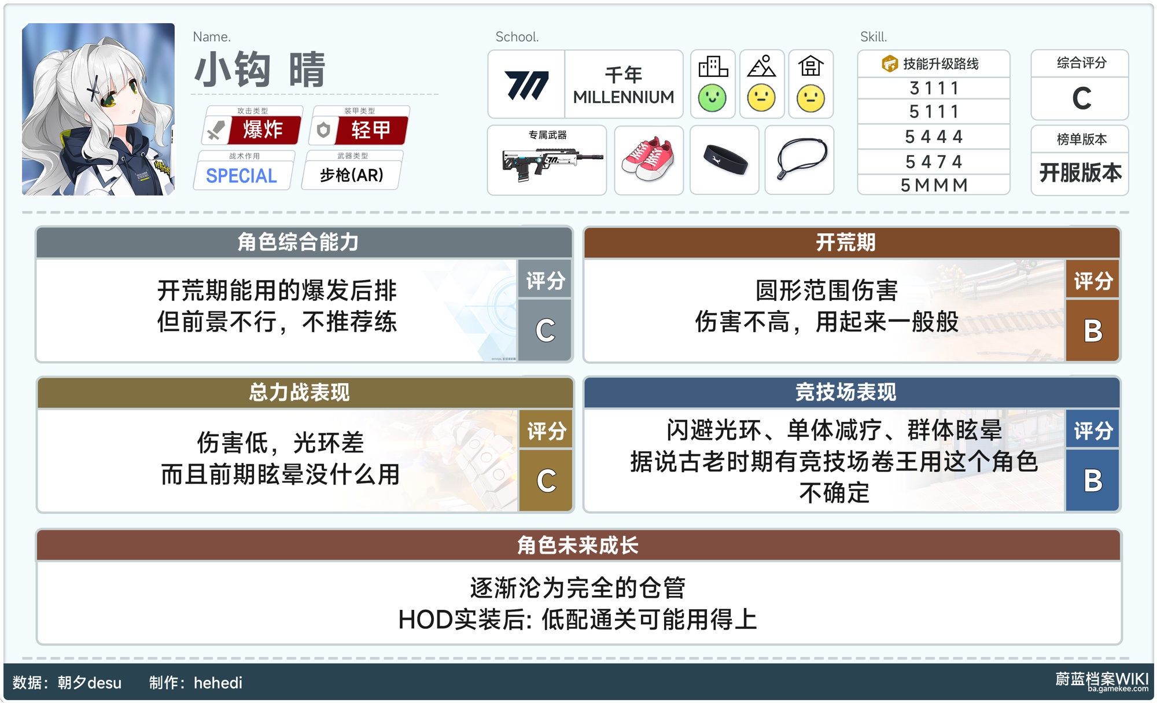The height and width of the screenshot is (703, 1157).
Task: Click the 5 4 7 4 skill upgrade row
Action: click(933, 162)
